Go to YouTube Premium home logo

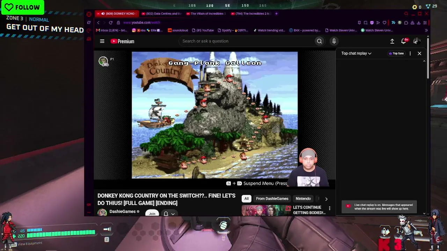point(123,41)
